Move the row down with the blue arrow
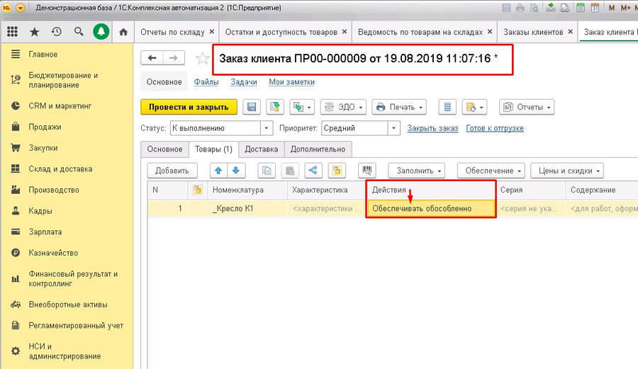Screen dimensions: 638x369 [236, 170]
